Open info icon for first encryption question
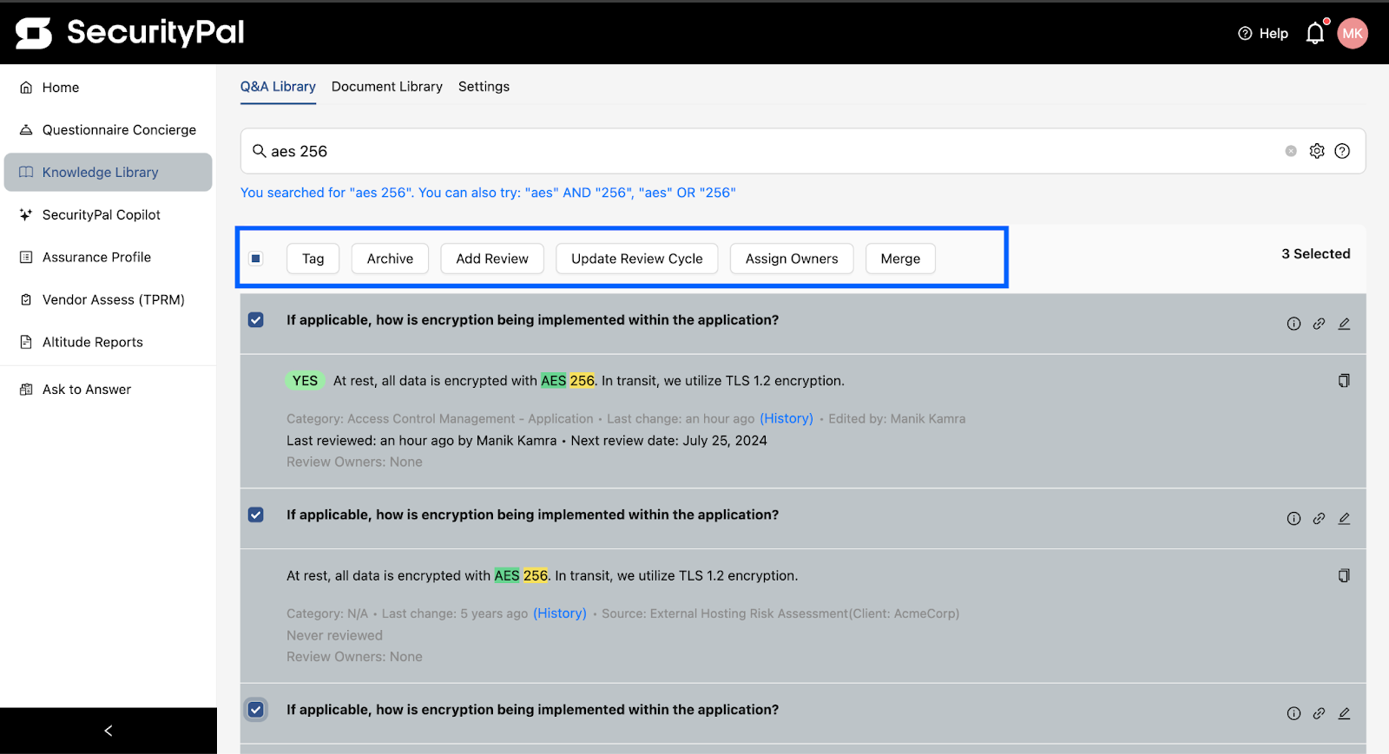The height and width of the screenshot is (754, 1389). (x=1294, y=324)
